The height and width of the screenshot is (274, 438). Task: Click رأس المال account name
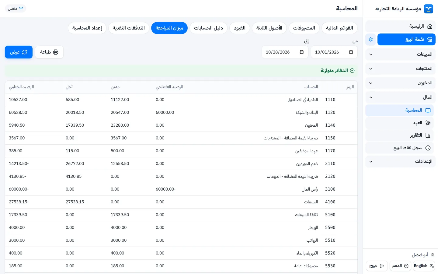point(310,189)
